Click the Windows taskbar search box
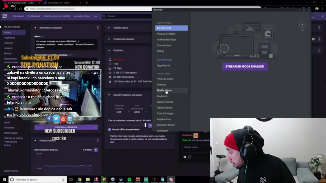Viewport: 326px width, 183px height. (38, 179)
